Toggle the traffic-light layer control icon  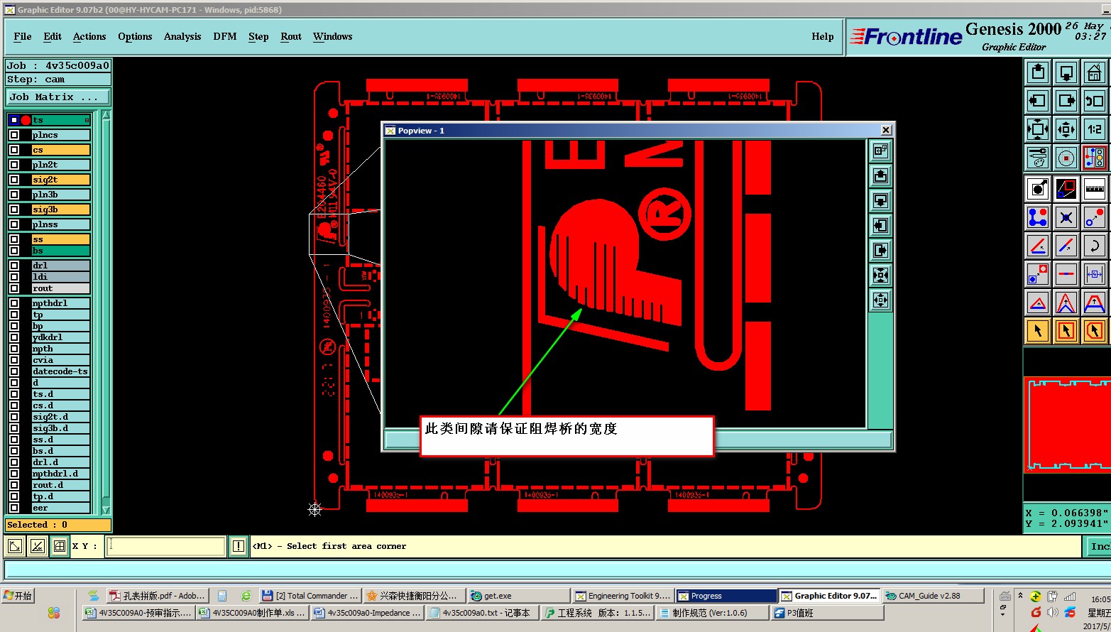(1095, 158)
